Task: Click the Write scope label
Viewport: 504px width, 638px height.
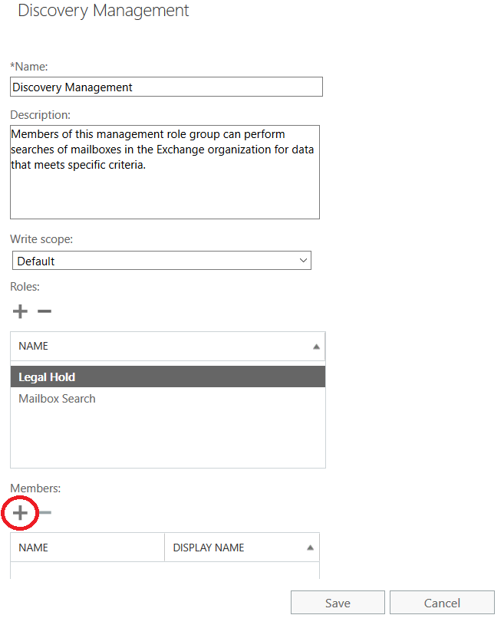Action: point(41,239)
